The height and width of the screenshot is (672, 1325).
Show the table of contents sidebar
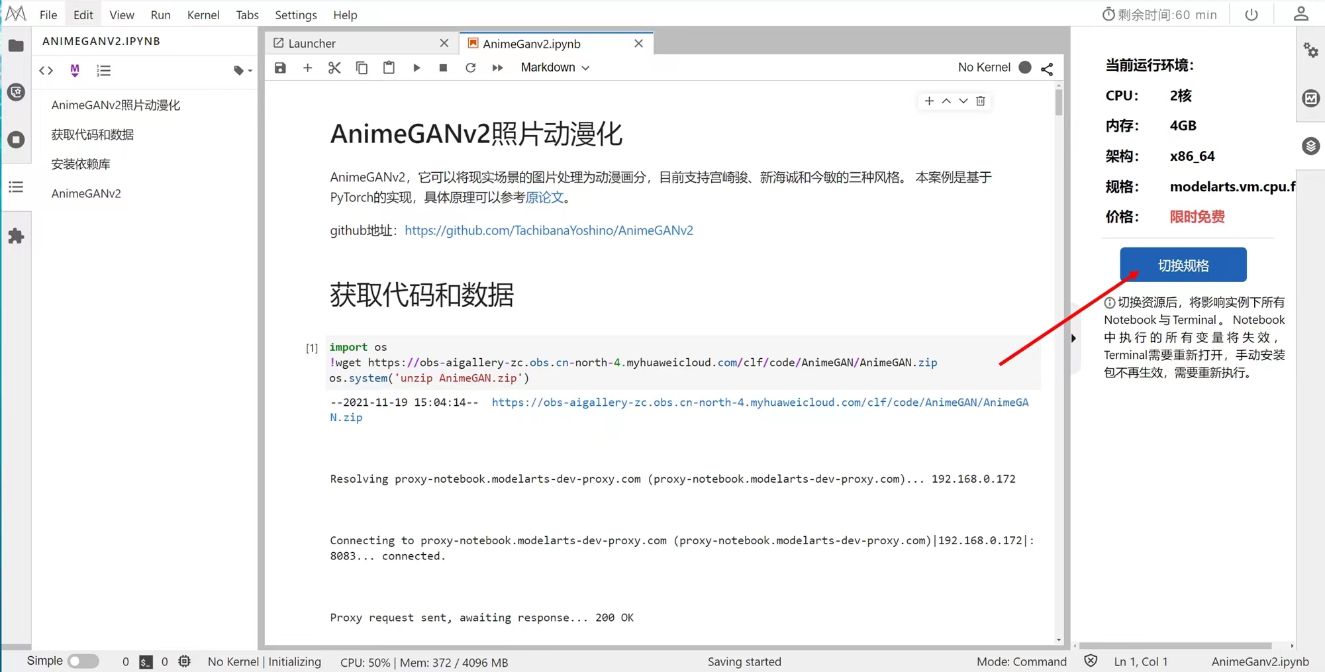click(16, 187)
